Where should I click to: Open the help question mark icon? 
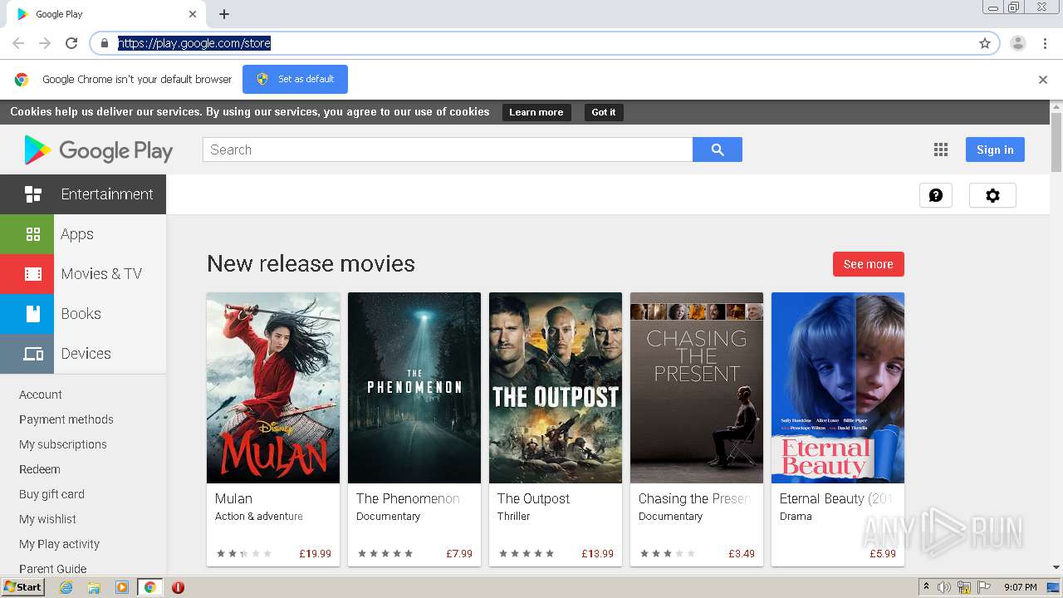point(936,195)
